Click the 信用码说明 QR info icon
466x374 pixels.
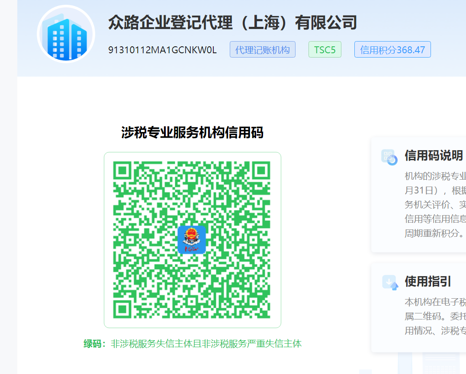(389, 157)
